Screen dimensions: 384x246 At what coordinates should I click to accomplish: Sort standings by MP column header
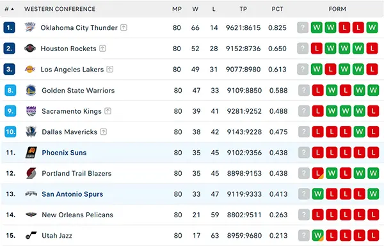click(x=177, y=9)
